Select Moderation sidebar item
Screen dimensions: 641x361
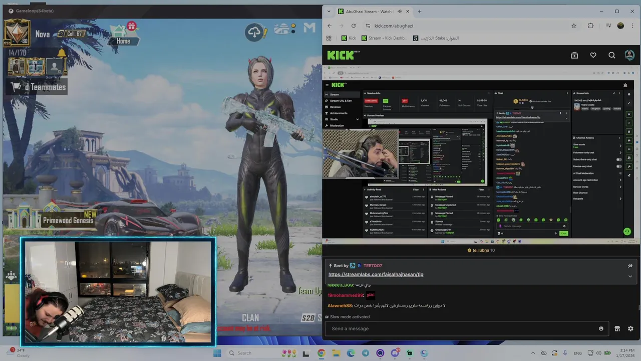(x=342, y=125)
